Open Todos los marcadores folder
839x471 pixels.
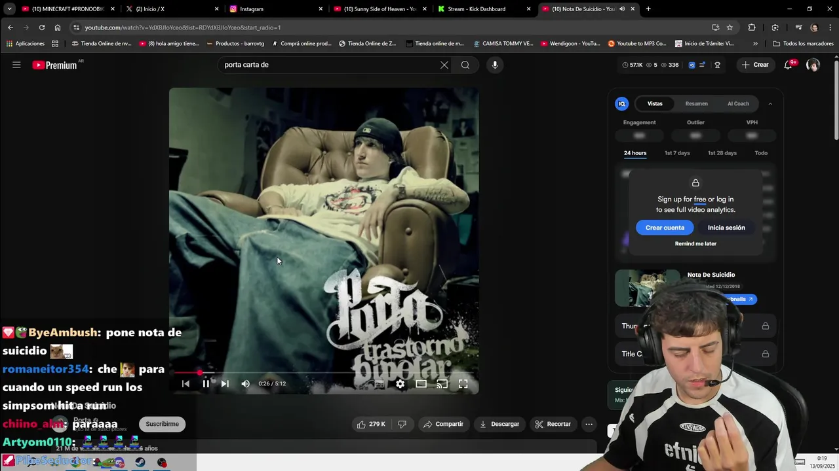click(x=803, y=44)
